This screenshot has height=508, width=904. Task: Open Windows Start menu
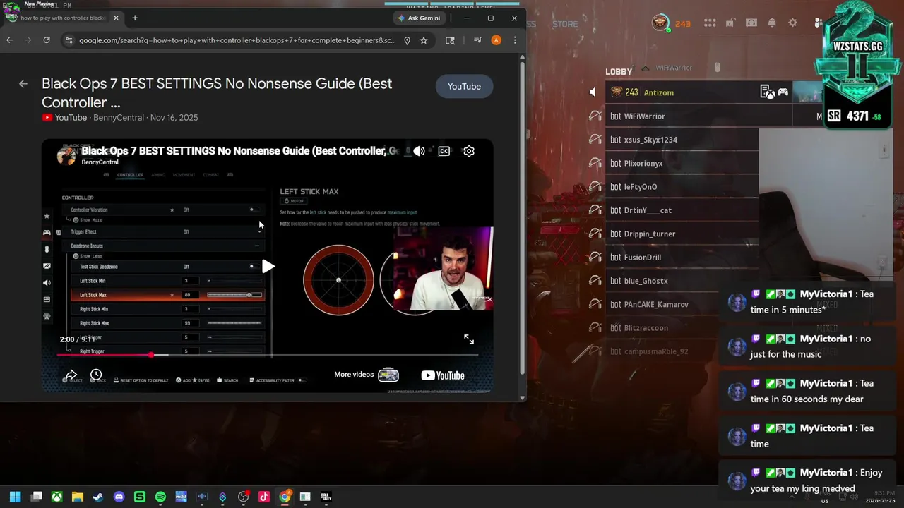coord(16,497)
